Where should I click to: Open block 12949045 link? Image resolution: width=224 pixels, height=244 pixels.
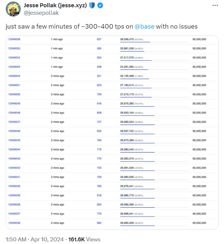coord(14,140)
